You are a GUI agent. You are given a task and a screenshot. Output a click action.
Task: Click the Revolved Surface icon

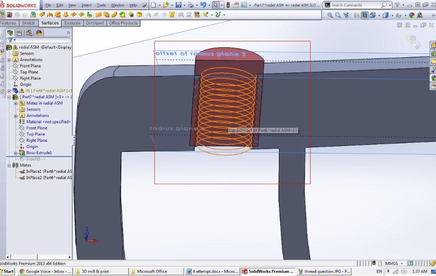(x=50, y=15)
